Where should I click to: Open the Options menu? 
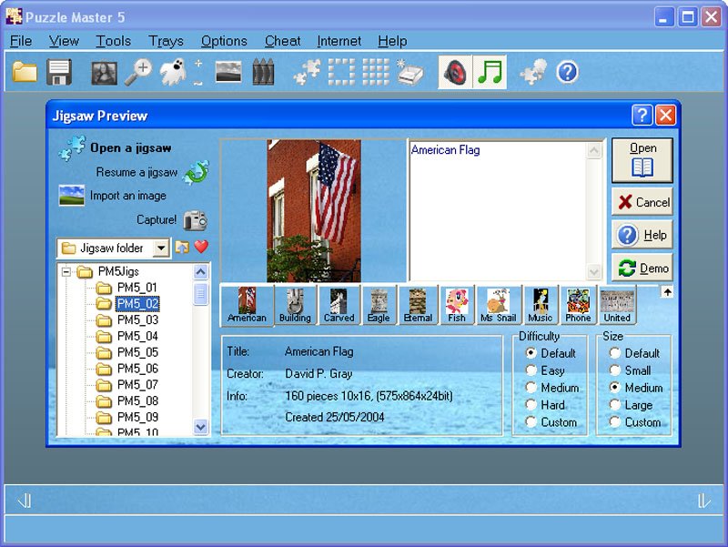click(224, 41)
